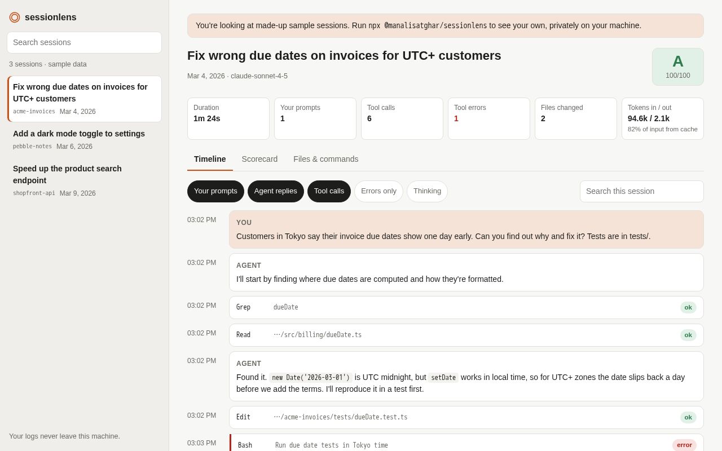722x451 pixels.
Task: Switch to the Scorecard tab
Action: [x=259, y=159]
